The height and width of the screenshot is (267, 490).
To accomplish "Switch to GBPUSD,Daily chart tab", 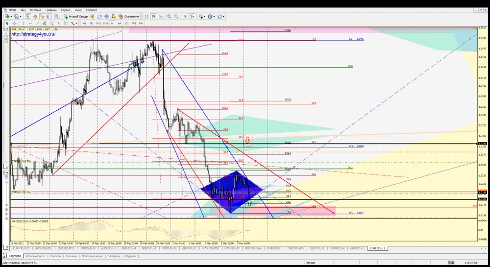I will (253, 248).
